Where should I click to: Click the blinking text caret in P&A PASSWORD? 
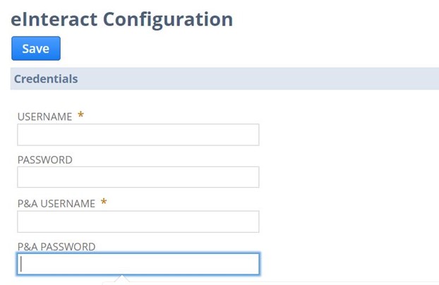click(x=22, y=264)
